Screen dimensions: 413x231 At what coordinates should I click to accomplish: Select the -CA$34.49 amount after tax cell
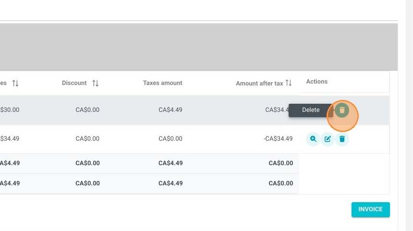tap(278, 138)
